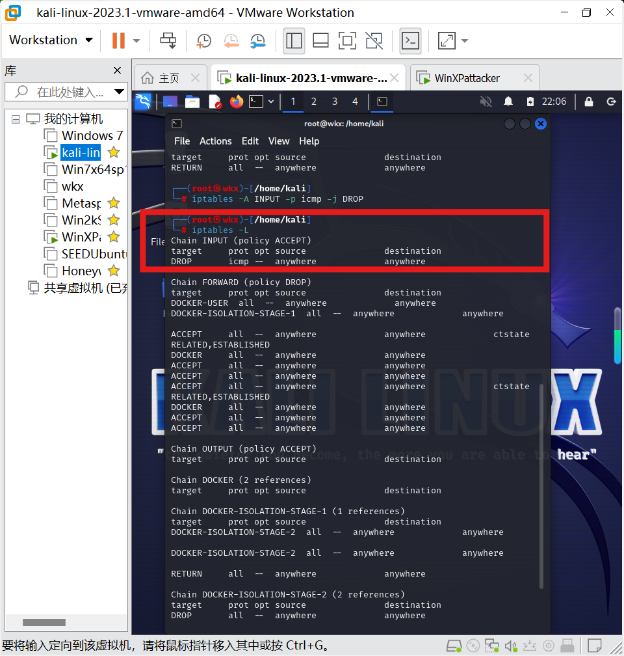Close the 主页 tab

(195, 78)
